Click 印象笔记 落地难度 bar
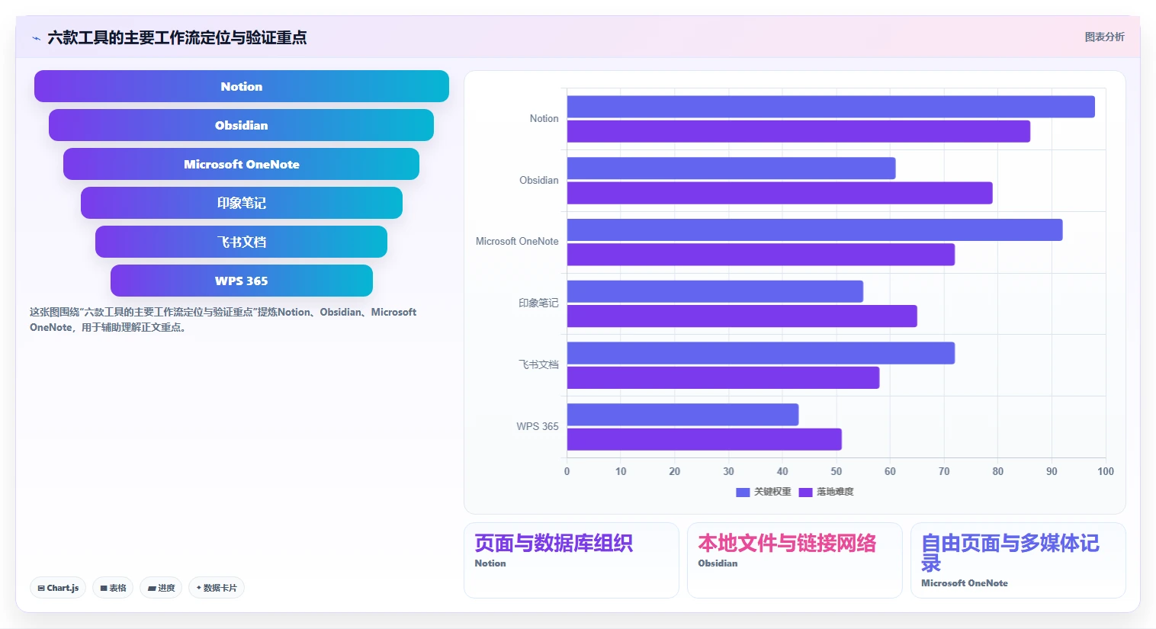This screenshot has width=1156, height=629. 742,316
